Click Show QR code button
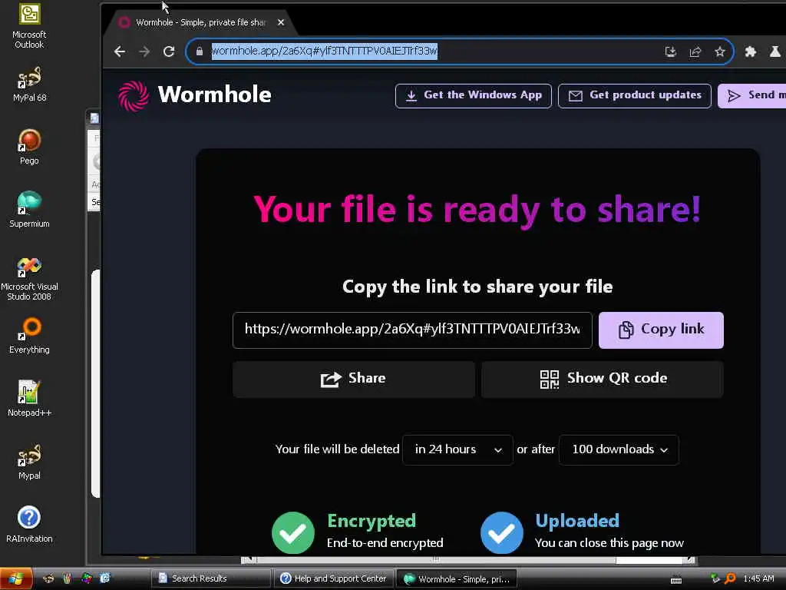The height and width of the screenshot is (590, 786). pyautogui.click(x=602, y=380)
